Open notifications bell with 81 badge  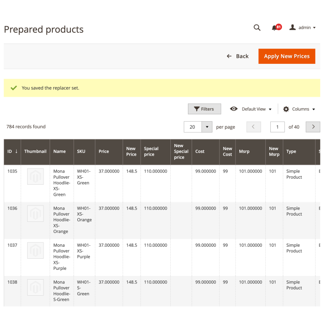(276, 27)
